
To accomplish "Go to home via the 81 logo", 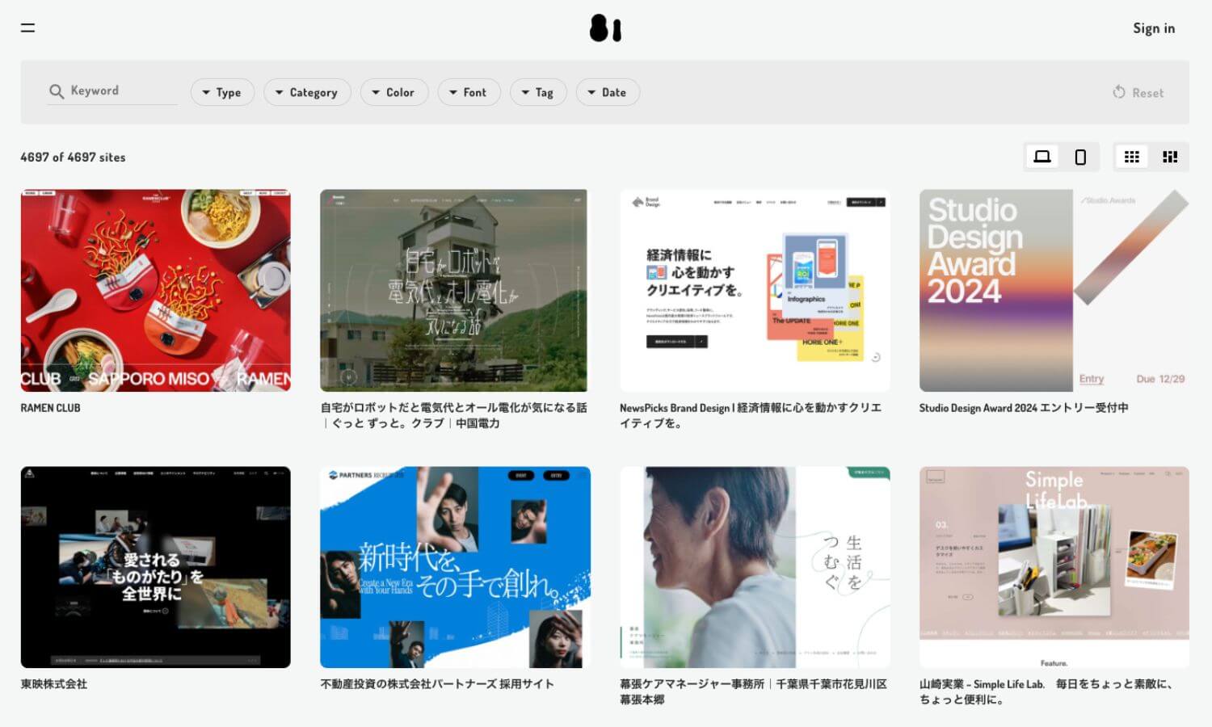I will coord(605,28).
